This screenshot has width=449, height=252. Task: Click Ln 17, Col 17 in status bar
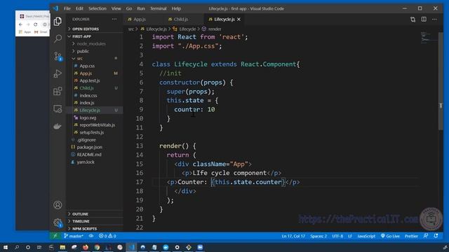tap(293, 236)
